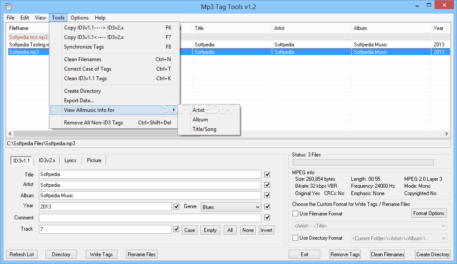Image resolution: width=457 pixels, height=264 pixels.
Task: Open the Picture tab
Action: pyautogui.click(x=94, y=160)
